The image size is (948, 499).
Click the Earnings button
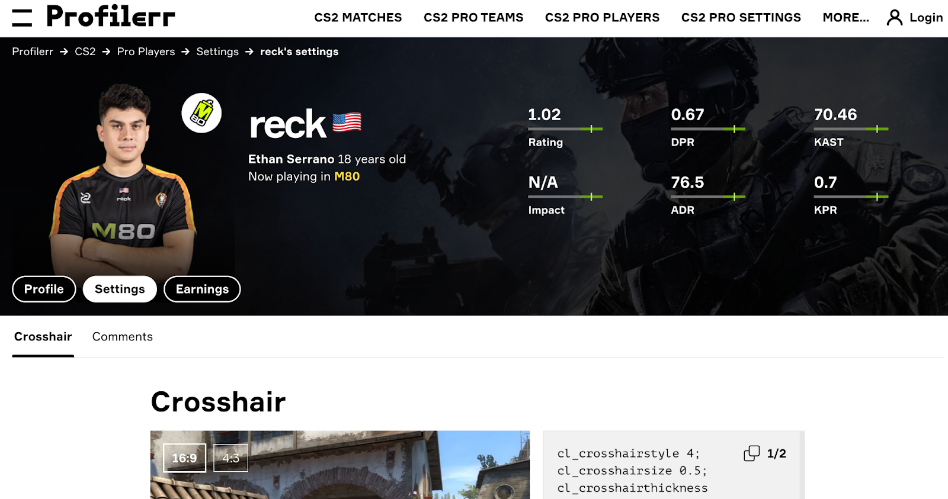(x=202, y=289)
